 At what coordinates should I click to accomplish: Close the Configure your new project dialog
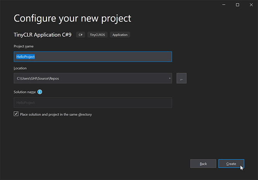coord(251,5)
